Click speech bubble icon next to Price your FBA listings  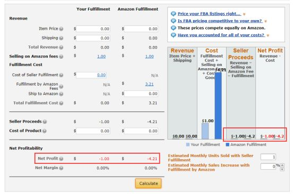point(174,14)
